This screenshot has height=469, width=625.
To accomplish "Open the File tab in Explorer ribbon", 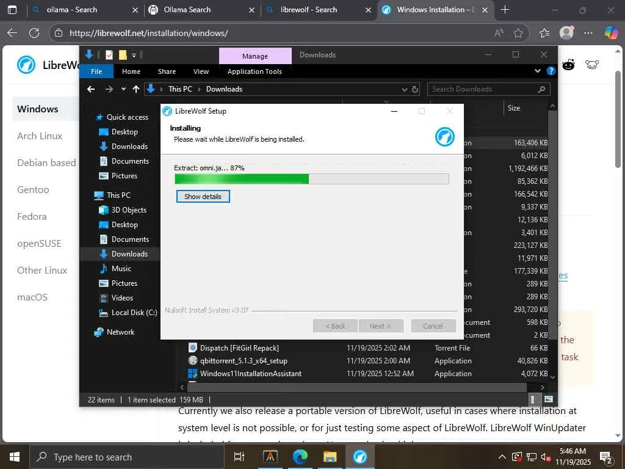I will [96, 71].
